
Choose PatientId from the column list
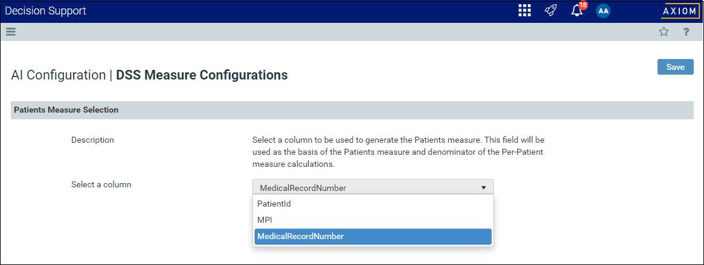point(373,204)
